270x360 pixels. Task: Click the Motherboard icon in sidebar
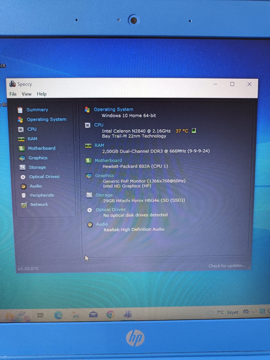[x=22, y=148]
